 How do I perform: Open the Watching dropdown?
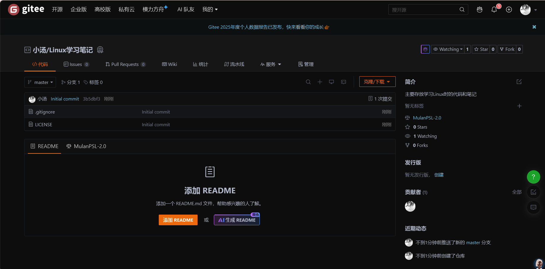coord(448,49)
